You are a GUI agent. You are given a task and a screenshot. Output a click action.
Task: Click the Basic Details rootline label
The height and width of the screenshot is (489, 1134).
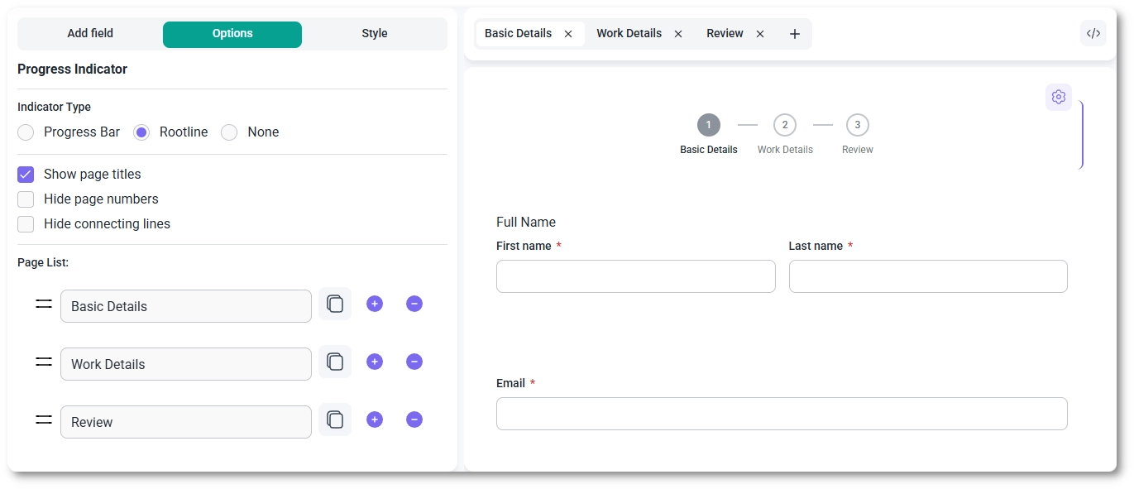709,151
